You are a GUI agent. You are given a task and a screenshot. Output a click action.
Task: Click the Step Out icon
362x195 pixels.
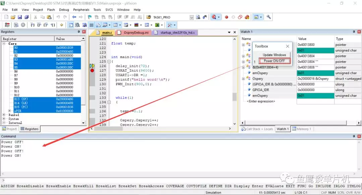point(46,25)
